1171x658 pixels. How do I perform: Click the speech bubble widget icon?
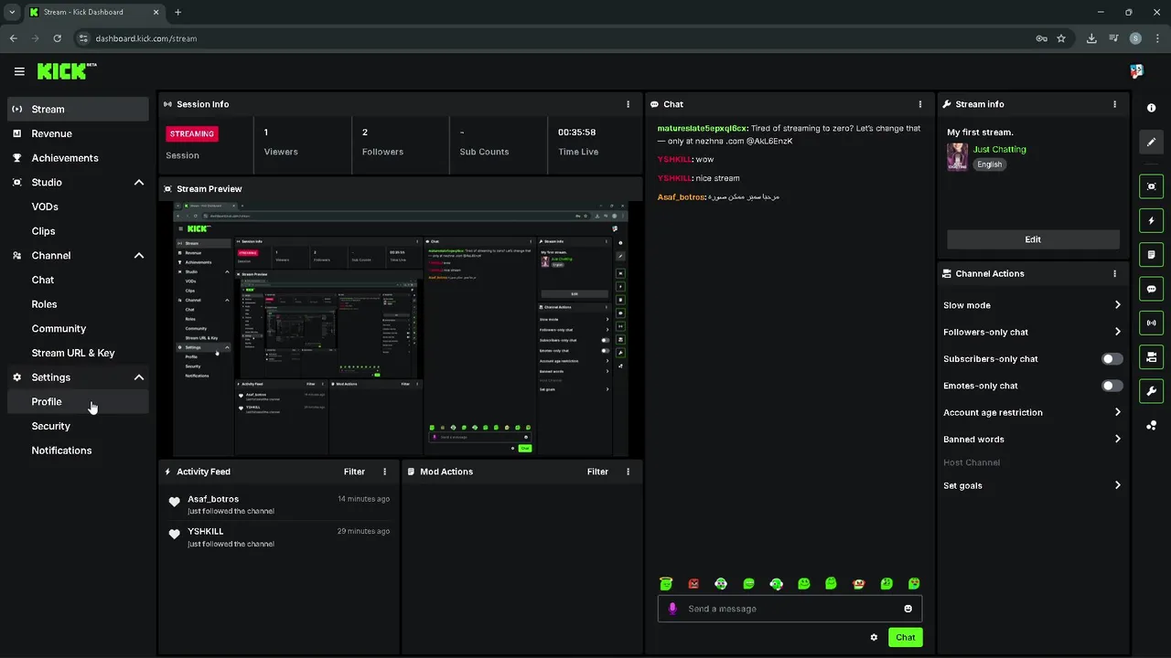(x=1151, y=289)
